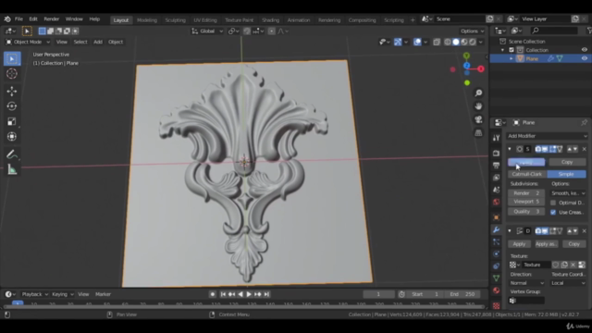Viewport: 592px width, 333px height.
Task: Toggle Collection exclude checkbox in outliner
Action: tap(512, 50)
